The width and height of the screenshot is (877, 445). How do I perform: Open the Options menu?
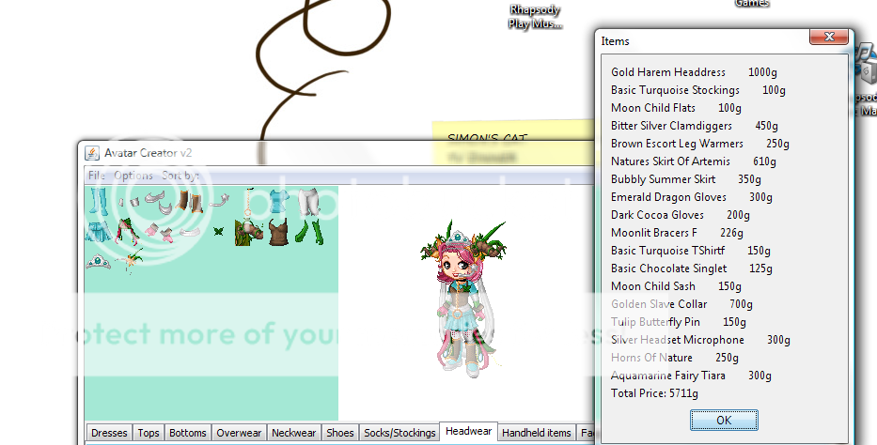[133, 176]
